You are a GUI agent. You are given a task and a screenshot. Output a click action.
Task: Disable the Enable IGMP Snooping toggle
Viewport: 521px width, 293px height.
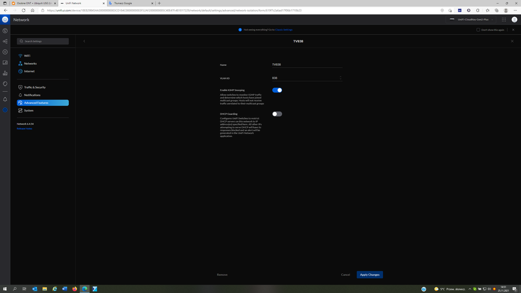pyautogui.click(x=277, y=90)
